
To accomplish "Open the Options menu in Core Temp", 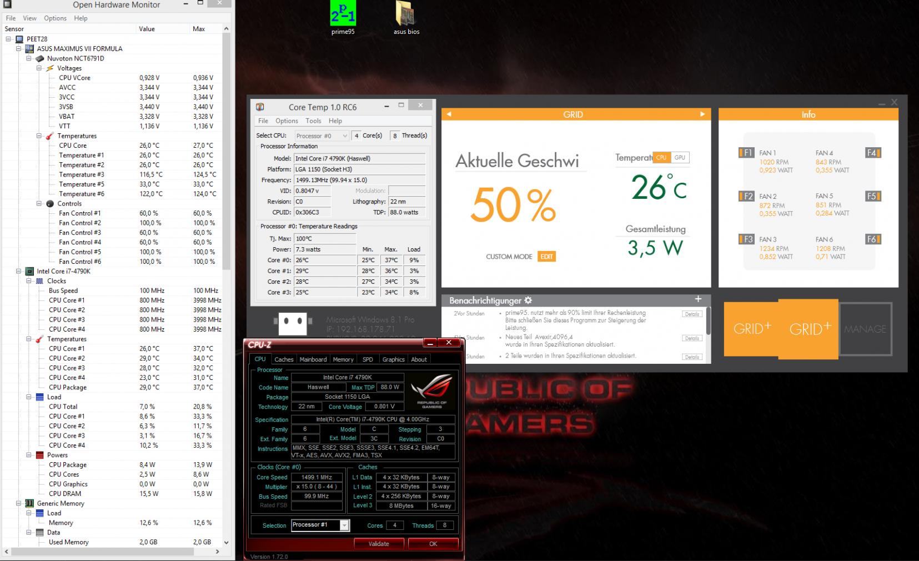I will (287, 121).
